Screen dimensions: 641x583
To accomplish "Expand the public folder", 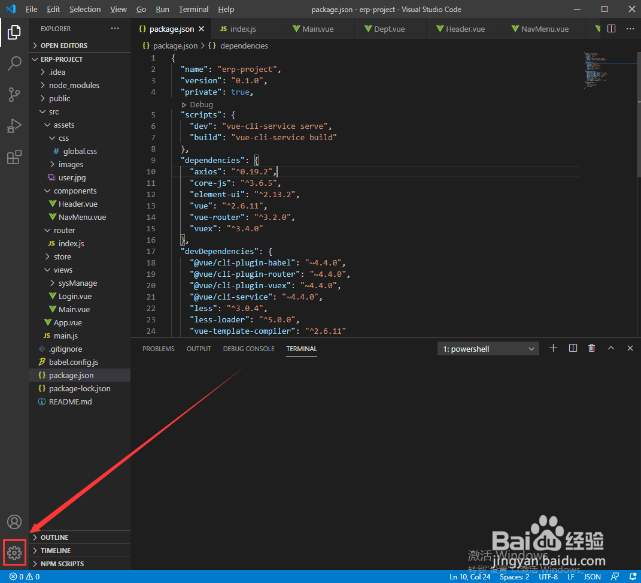I will [80, 99].
